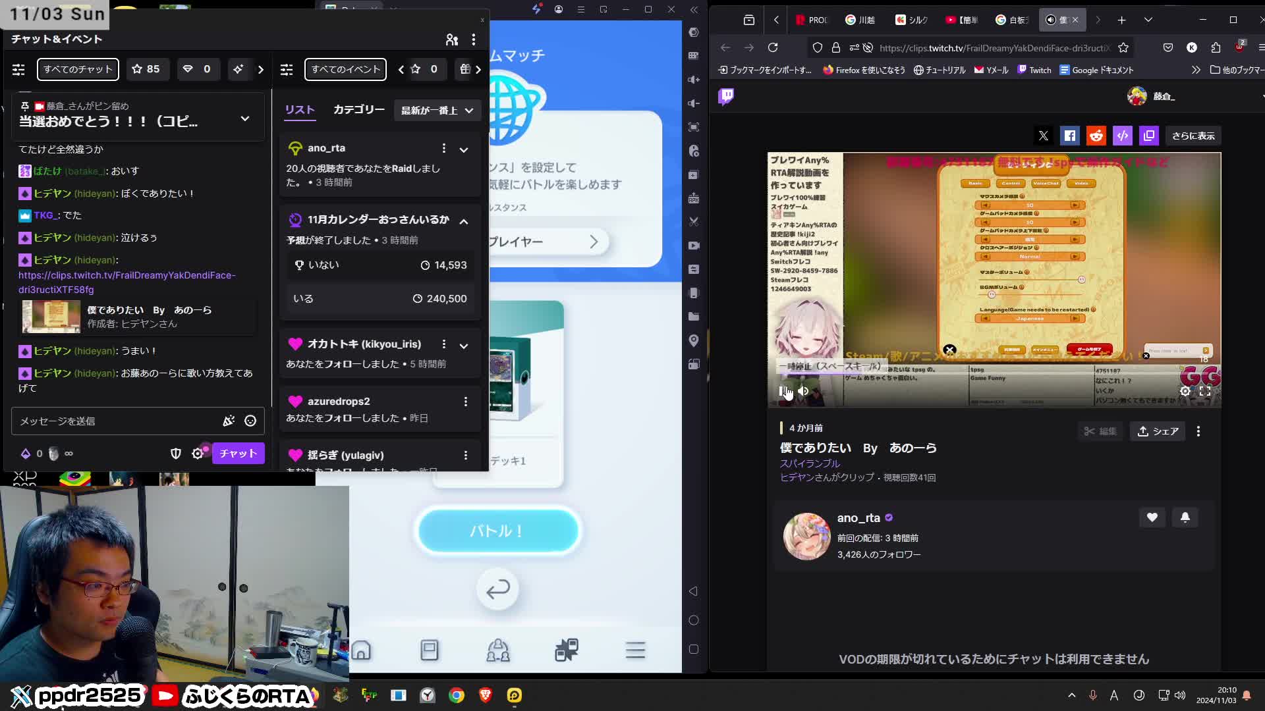Show previous events filter arrow
Image resolution: width=1265 pixels, height=711 pixels.
401,69
